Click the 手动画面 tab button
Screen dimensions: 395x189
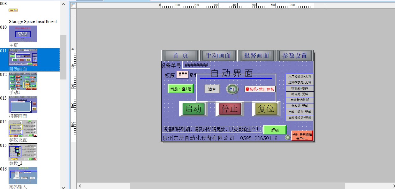(218, 56)
